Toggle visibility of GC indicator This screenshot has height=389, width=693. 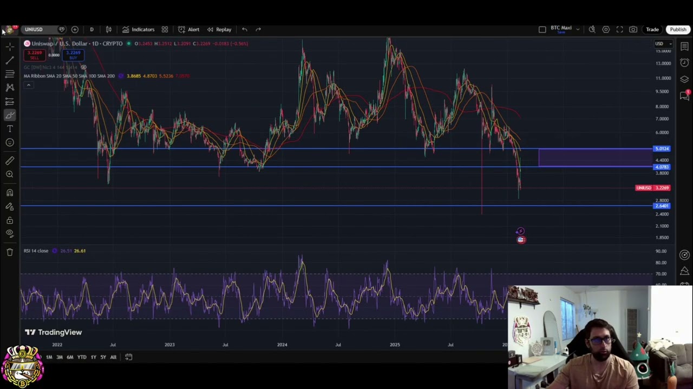[x=83, y=67]
